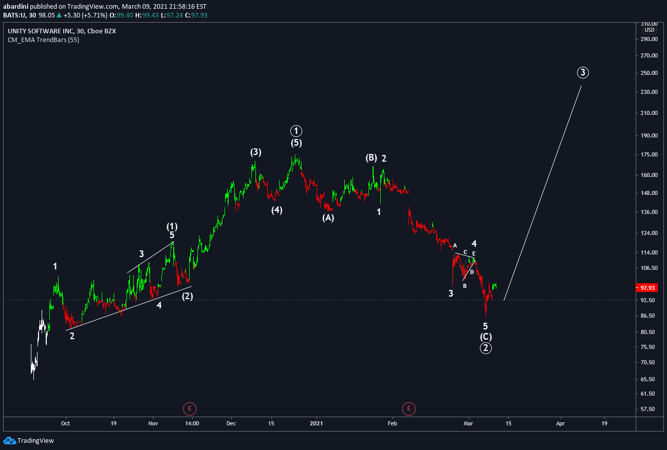Select the (5) wave label under circled 1
Screen dimensions: 667x450
pos(297,143)
